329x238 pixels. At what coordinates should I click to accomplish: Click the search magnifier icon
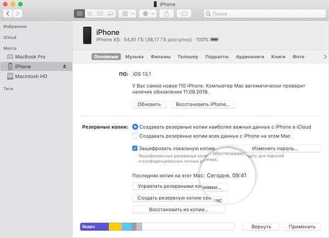[208, 14]
